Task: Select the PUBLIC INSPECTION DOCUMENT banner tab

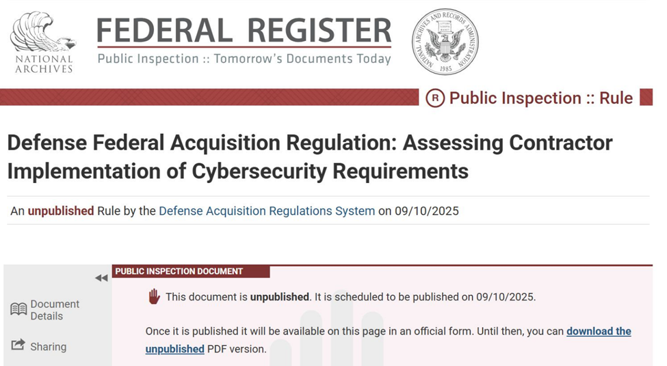Action: pos(191,271)
